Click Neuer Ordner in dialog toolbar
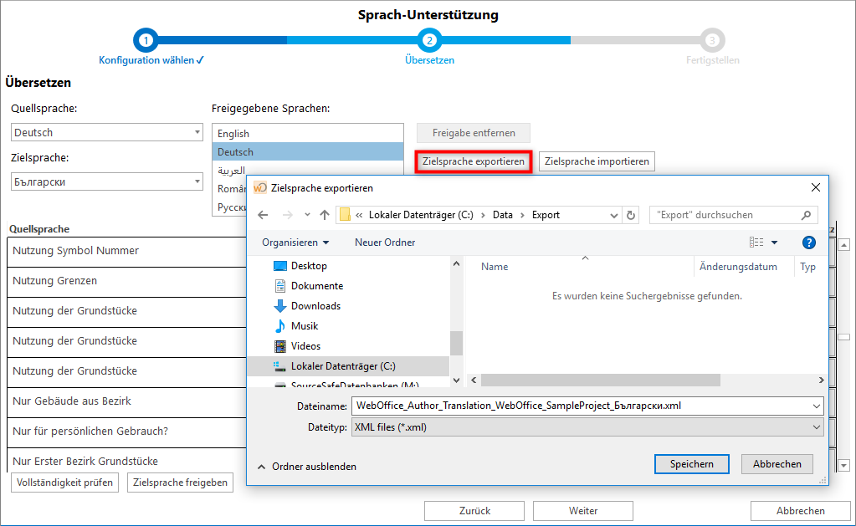This screenshot has width=856, height=526. 385,243
